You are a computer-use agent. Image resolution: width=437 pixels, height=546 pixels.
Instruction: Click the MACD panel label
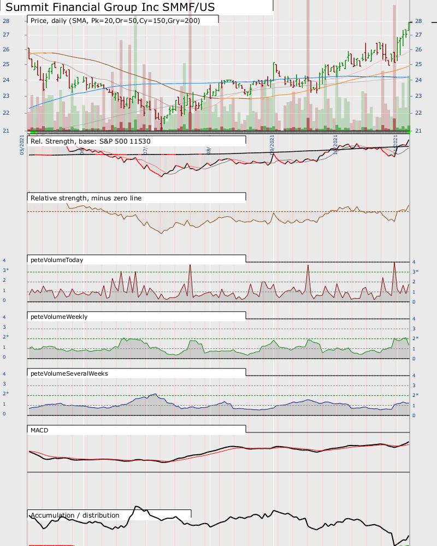39,430
